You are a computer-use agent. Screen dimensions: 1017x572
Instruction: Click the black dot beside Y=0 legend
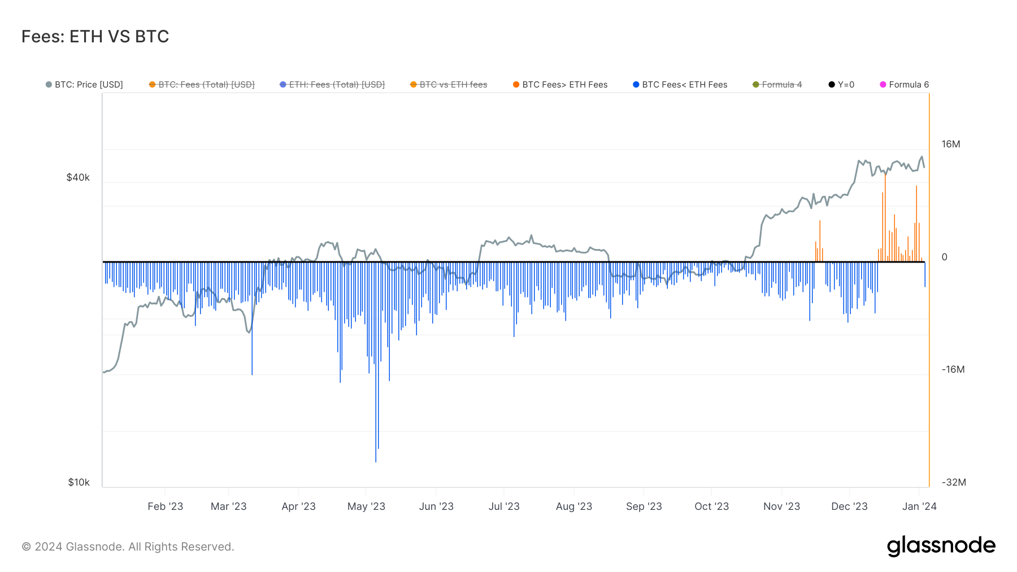pyautogui.click(x=832, y=85)
